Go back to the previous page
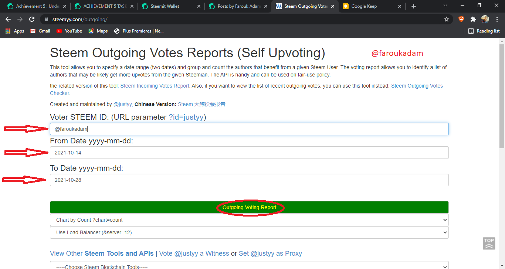This screenshot has height=269, width=505. pyautogui.click(x=8, y=19)
